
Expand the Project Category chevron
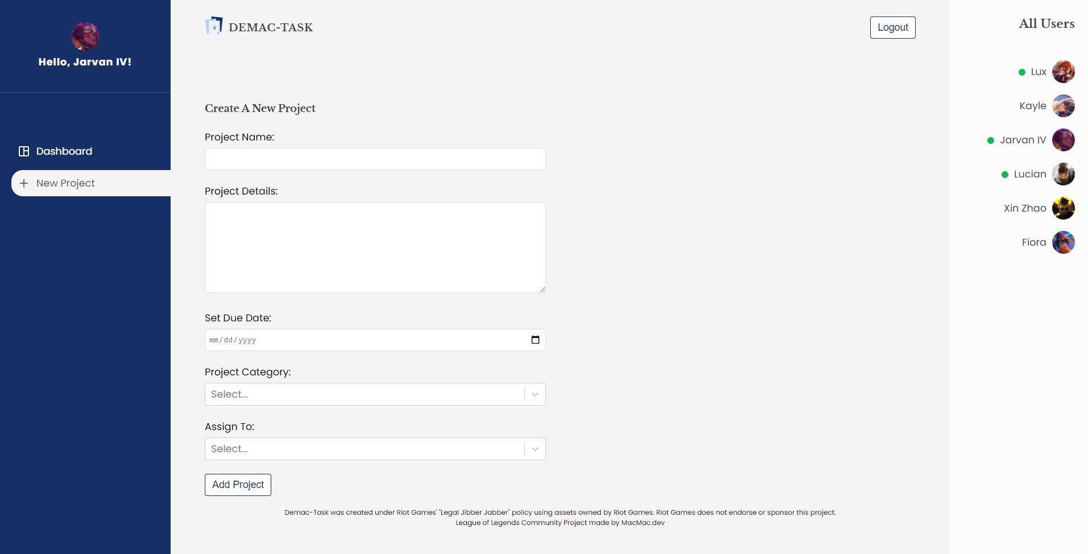tap(535, 394)
